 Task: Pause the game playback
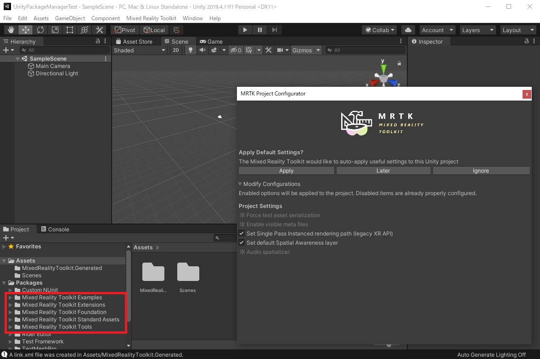(x=260, y=30)
